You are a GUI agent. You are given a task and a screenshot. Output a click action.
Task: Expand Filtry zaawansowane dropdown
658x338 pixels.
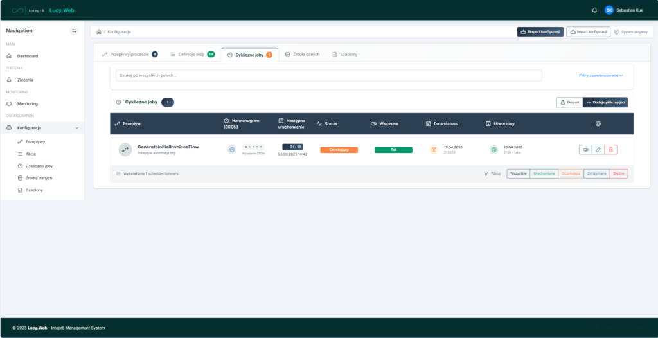click(601, 76)
